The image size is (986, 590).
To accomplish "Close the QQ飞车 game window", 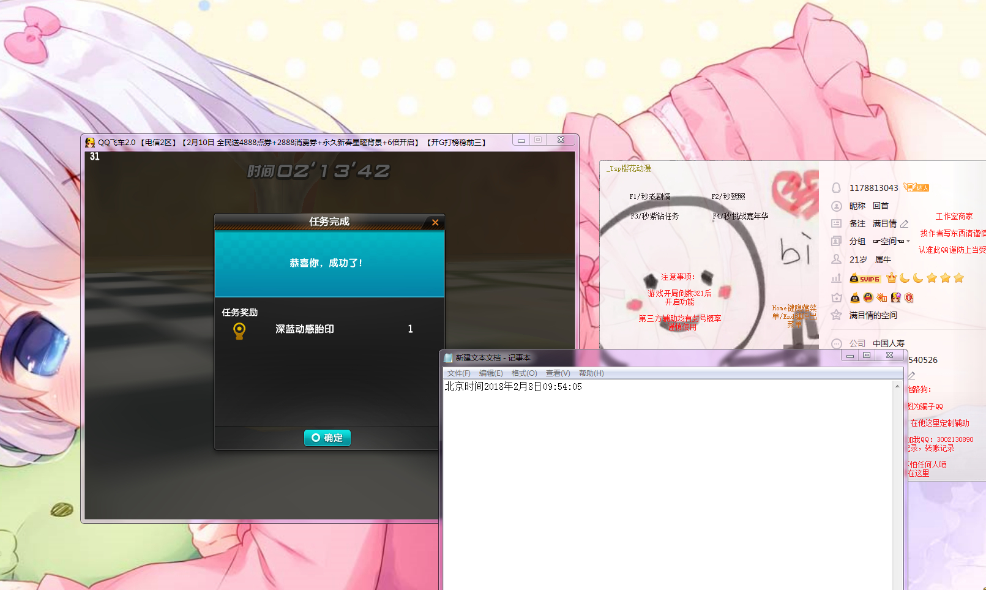I will tap(561, 140).
